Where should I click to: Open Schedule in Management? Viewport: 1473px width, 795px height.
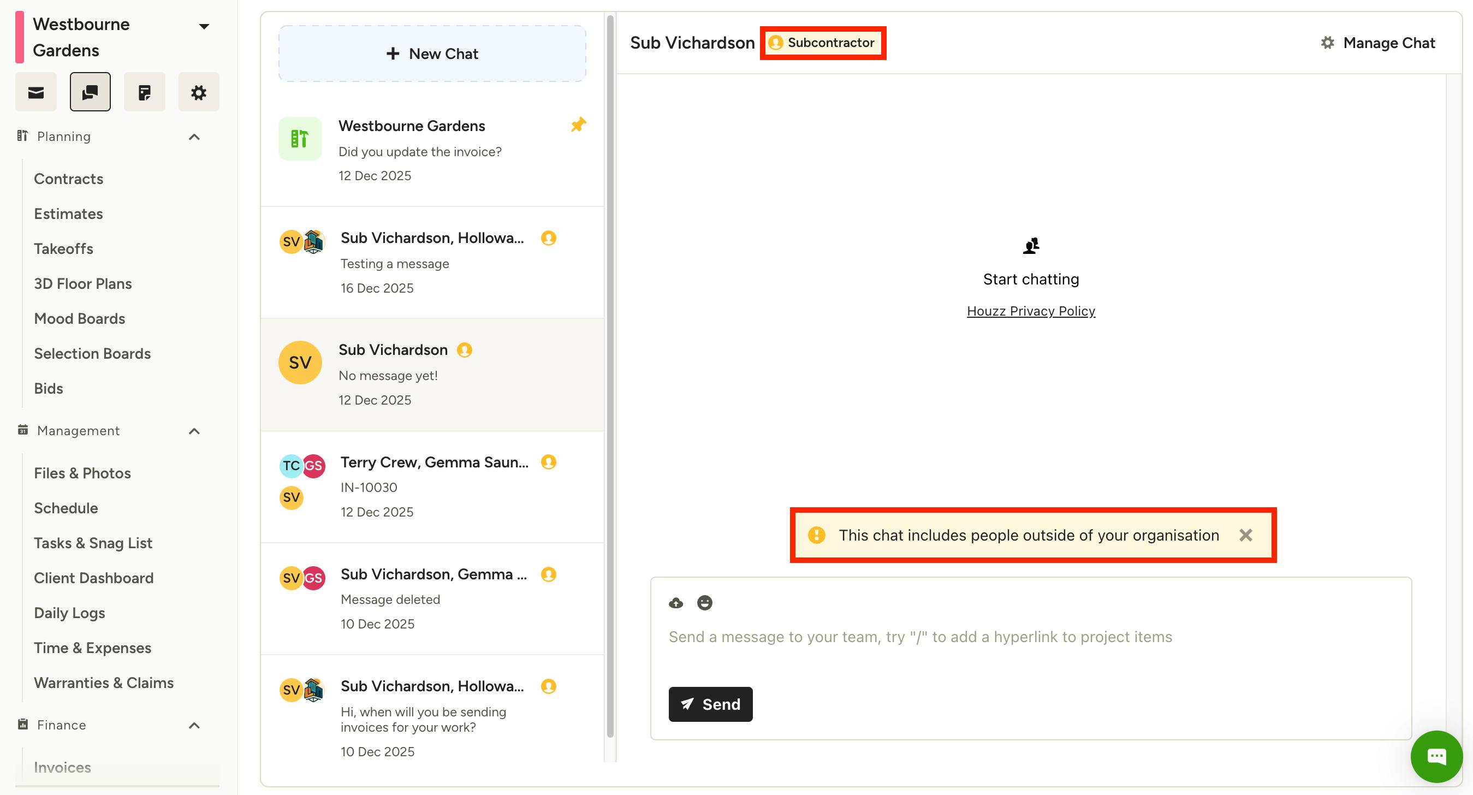pos(66,508)
